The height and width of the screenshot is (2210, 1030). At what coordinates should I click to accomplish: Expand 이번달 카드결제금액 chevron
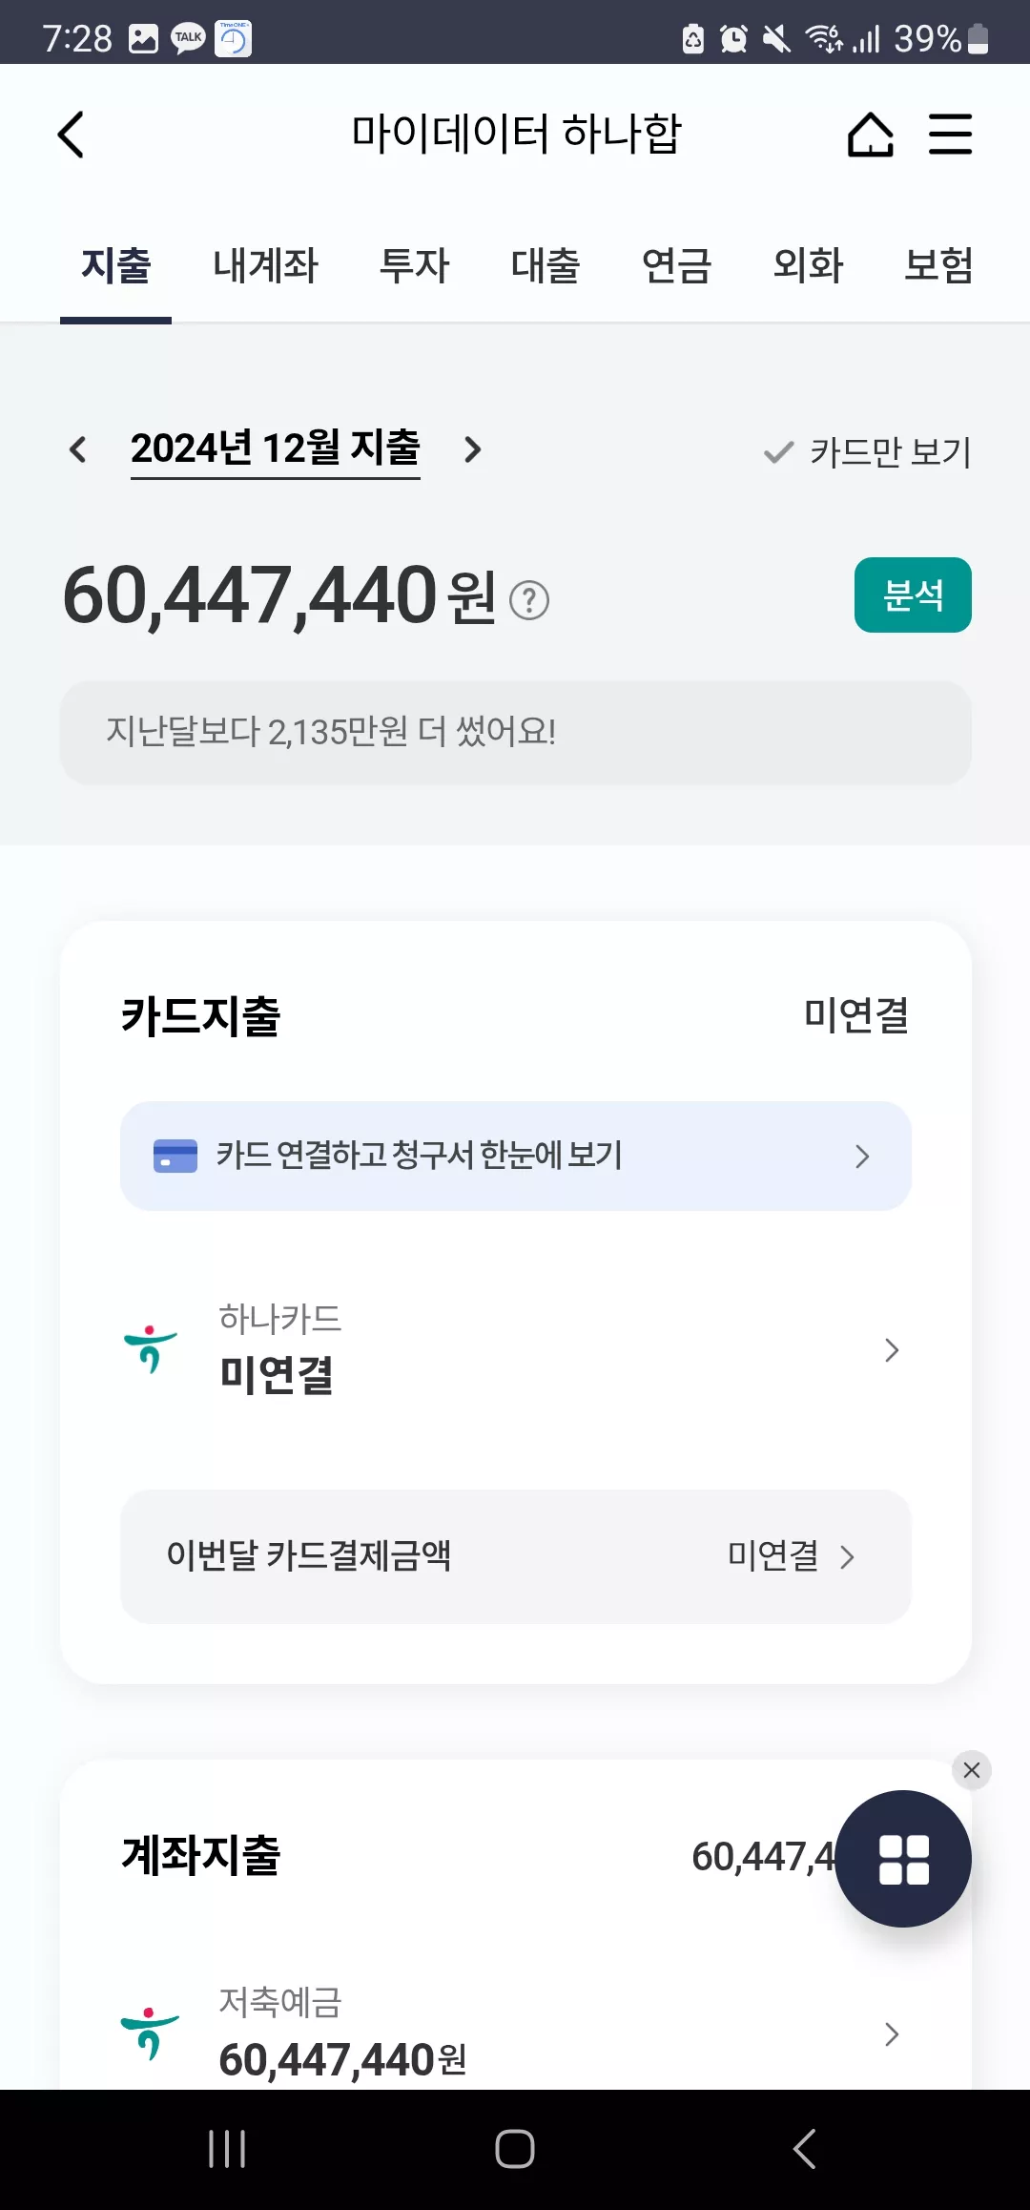[x=847, y=1557]
